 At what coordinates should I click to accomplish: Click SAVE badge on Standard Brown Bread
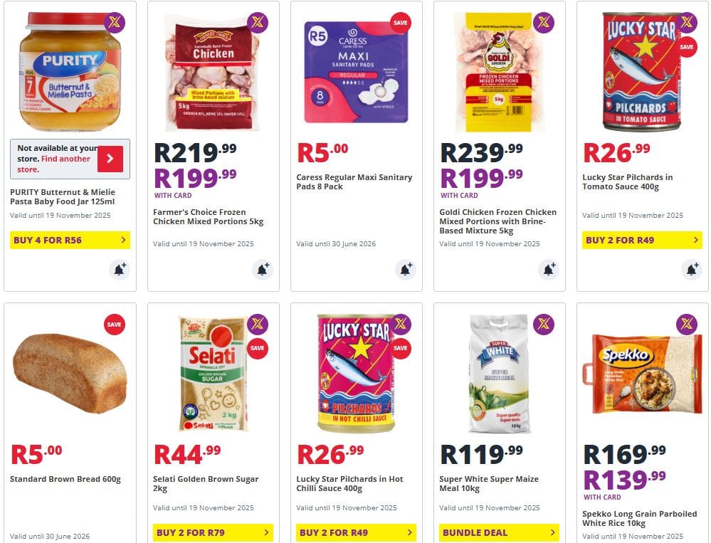pos(115,325)
